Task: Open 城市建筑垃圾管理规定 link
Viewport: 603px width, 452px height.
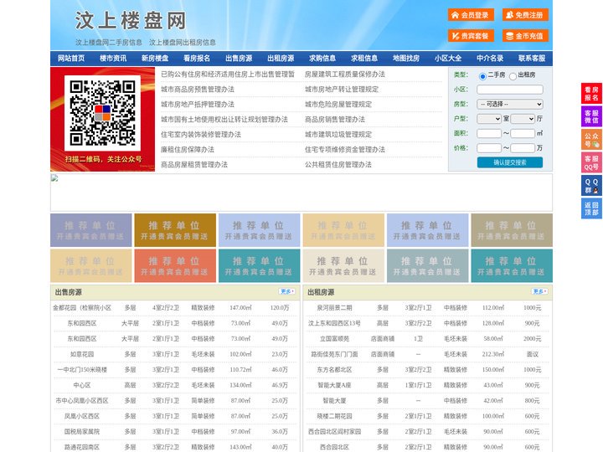Action: [338, 135]
